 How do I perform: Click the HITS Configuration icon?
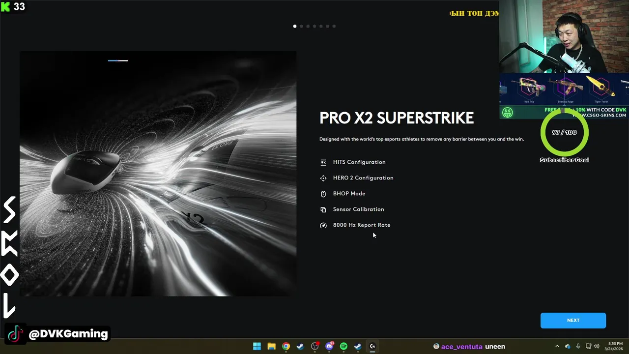pos(323,162)
